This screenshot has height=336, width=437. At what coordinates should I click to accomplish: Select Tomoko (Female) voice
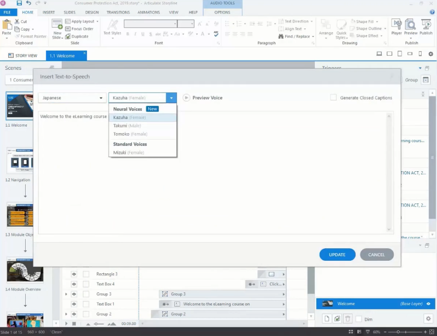pyautogui.click(x=143, y=134)
